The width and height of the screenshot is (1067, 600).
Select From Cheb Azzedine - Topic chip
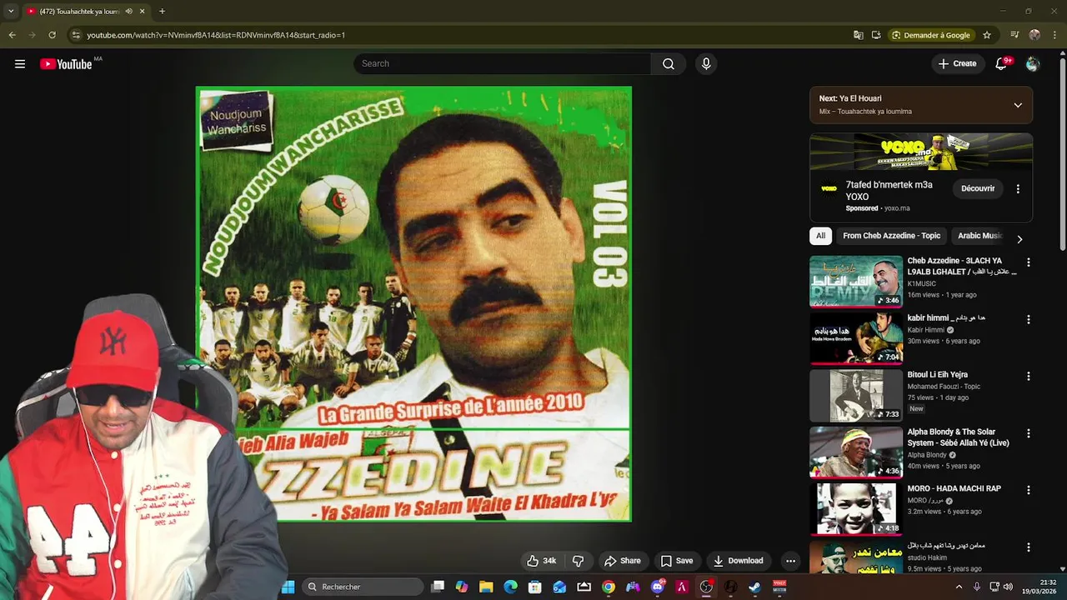click(891, 236)
